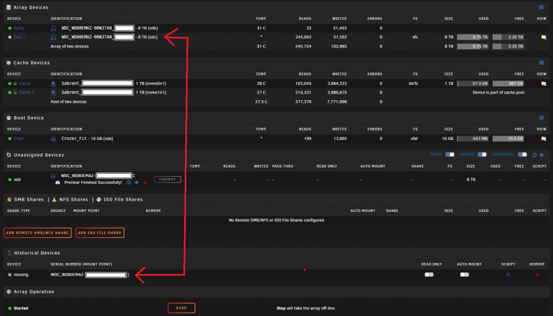Open the Cache 2 device link

click(27, 92)
